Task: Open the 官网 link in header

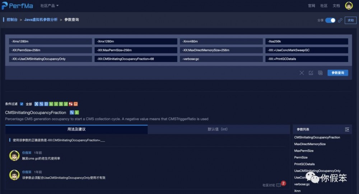Action: (311, 6)
